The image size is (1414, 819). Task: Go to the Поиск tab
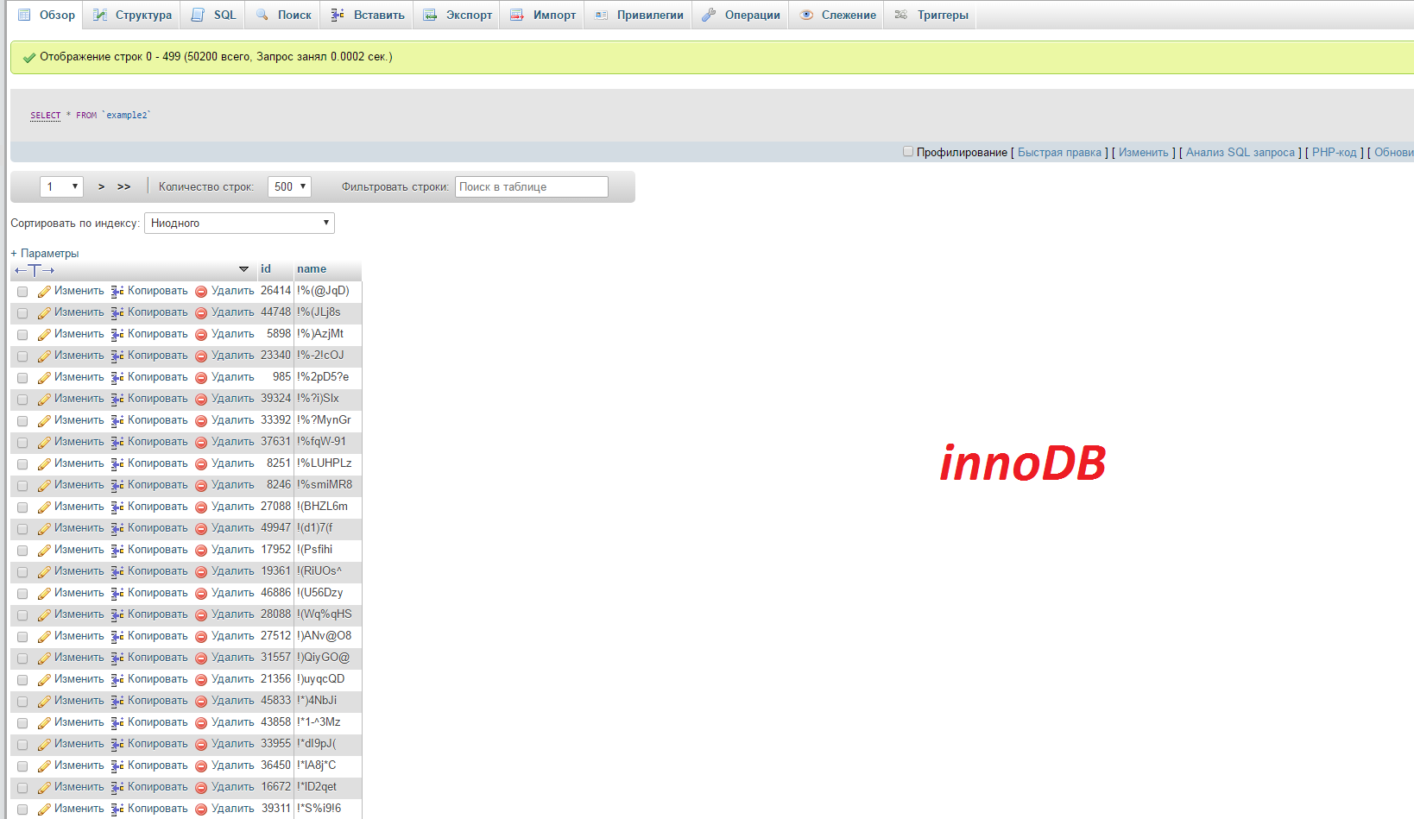[283, 15]
